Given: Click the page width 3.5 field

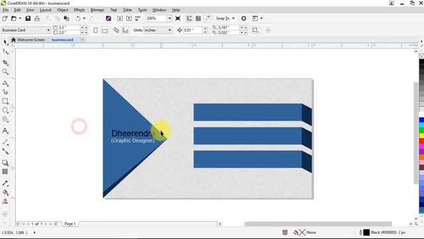Looking at the screenshot, I should 69,28.
